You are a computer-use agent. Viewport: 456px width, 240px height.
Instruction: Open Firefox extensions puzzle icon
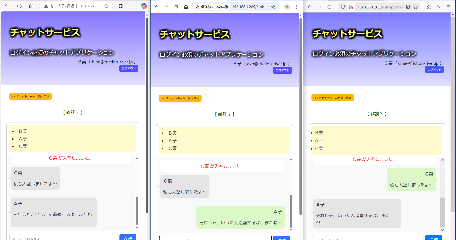click(x=429, y=7)
